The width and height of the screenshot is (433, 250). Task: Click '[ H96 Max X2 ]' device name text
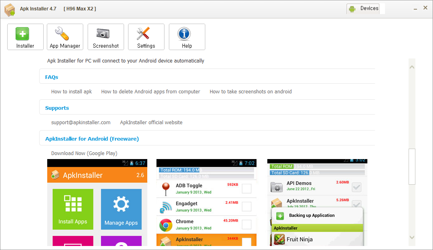[80, 9]
